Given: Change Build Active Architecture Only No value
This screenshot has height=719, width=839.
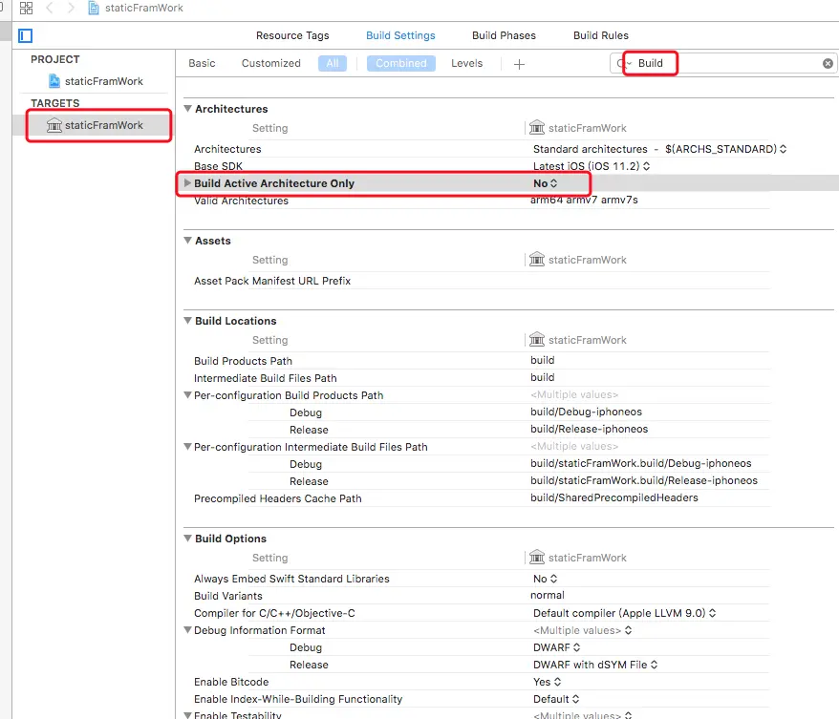Looking at the screenshot, I should pyautogui.click(x=546, y=183).
